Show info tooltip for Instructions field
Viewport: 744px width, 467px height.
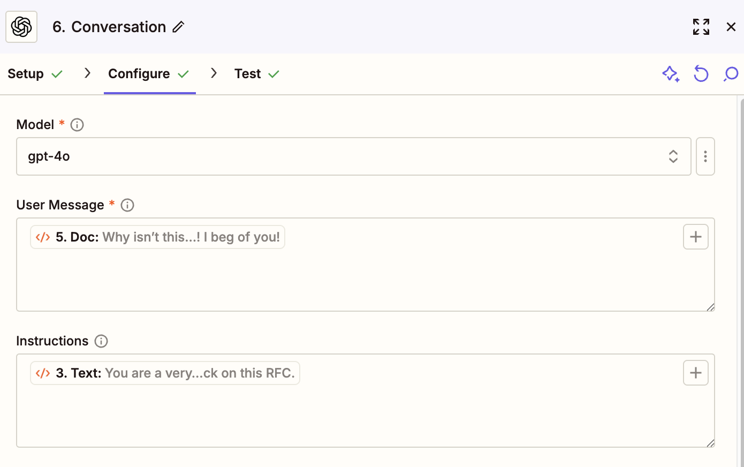tap(101, 341)
